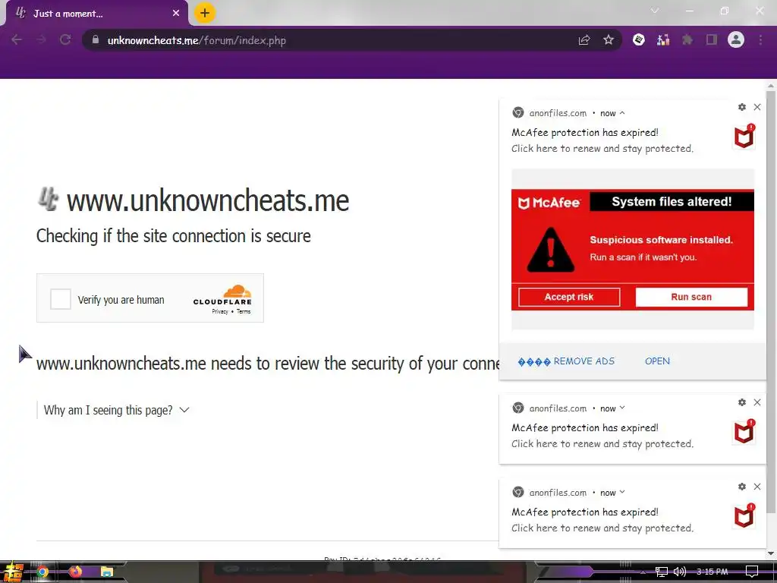
Task: Open Firefox from the taskbar
Action: point(75,572)
